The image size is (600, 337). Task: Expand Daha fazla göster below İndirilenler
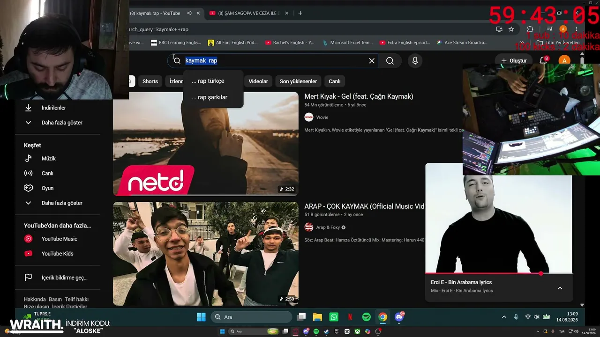pos(63,123)
